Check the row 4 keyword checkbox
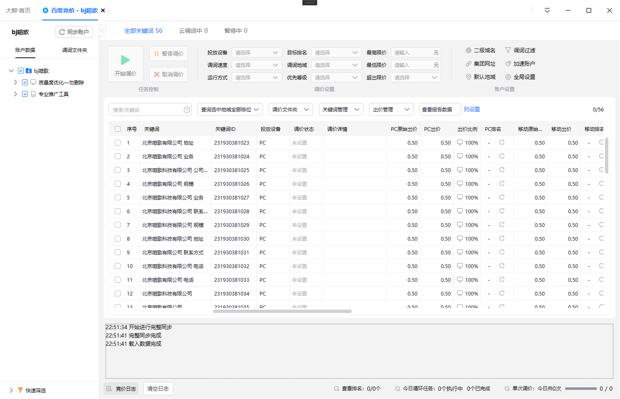620x399 pixels. (118, 184)
